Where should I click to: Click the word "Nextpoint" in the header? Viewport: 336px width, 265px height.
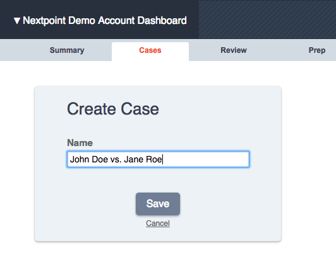coord(44,21)
